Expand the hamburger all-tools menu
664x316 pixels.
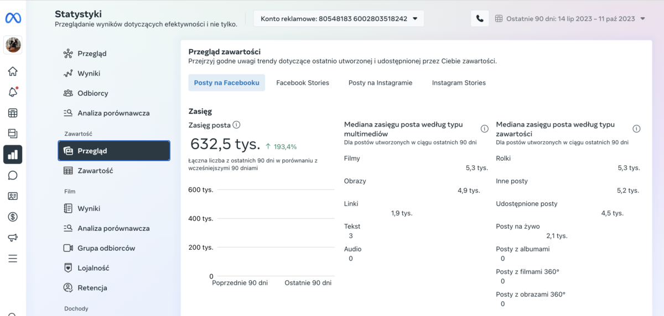click(13, 259)
